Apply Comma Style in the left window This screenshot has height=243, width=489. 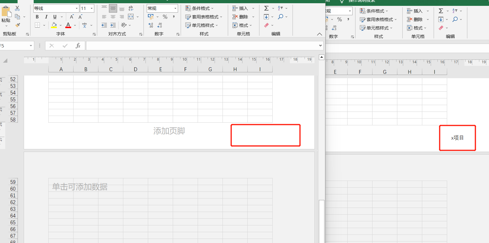[174, 17]
